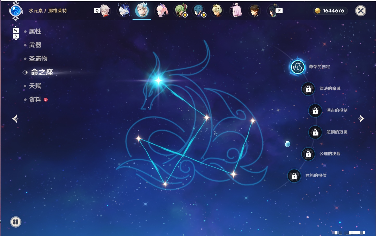Switch to the pink-haired character with purple bow
Screen dimensions: 376x236
[x=161, y=11]
